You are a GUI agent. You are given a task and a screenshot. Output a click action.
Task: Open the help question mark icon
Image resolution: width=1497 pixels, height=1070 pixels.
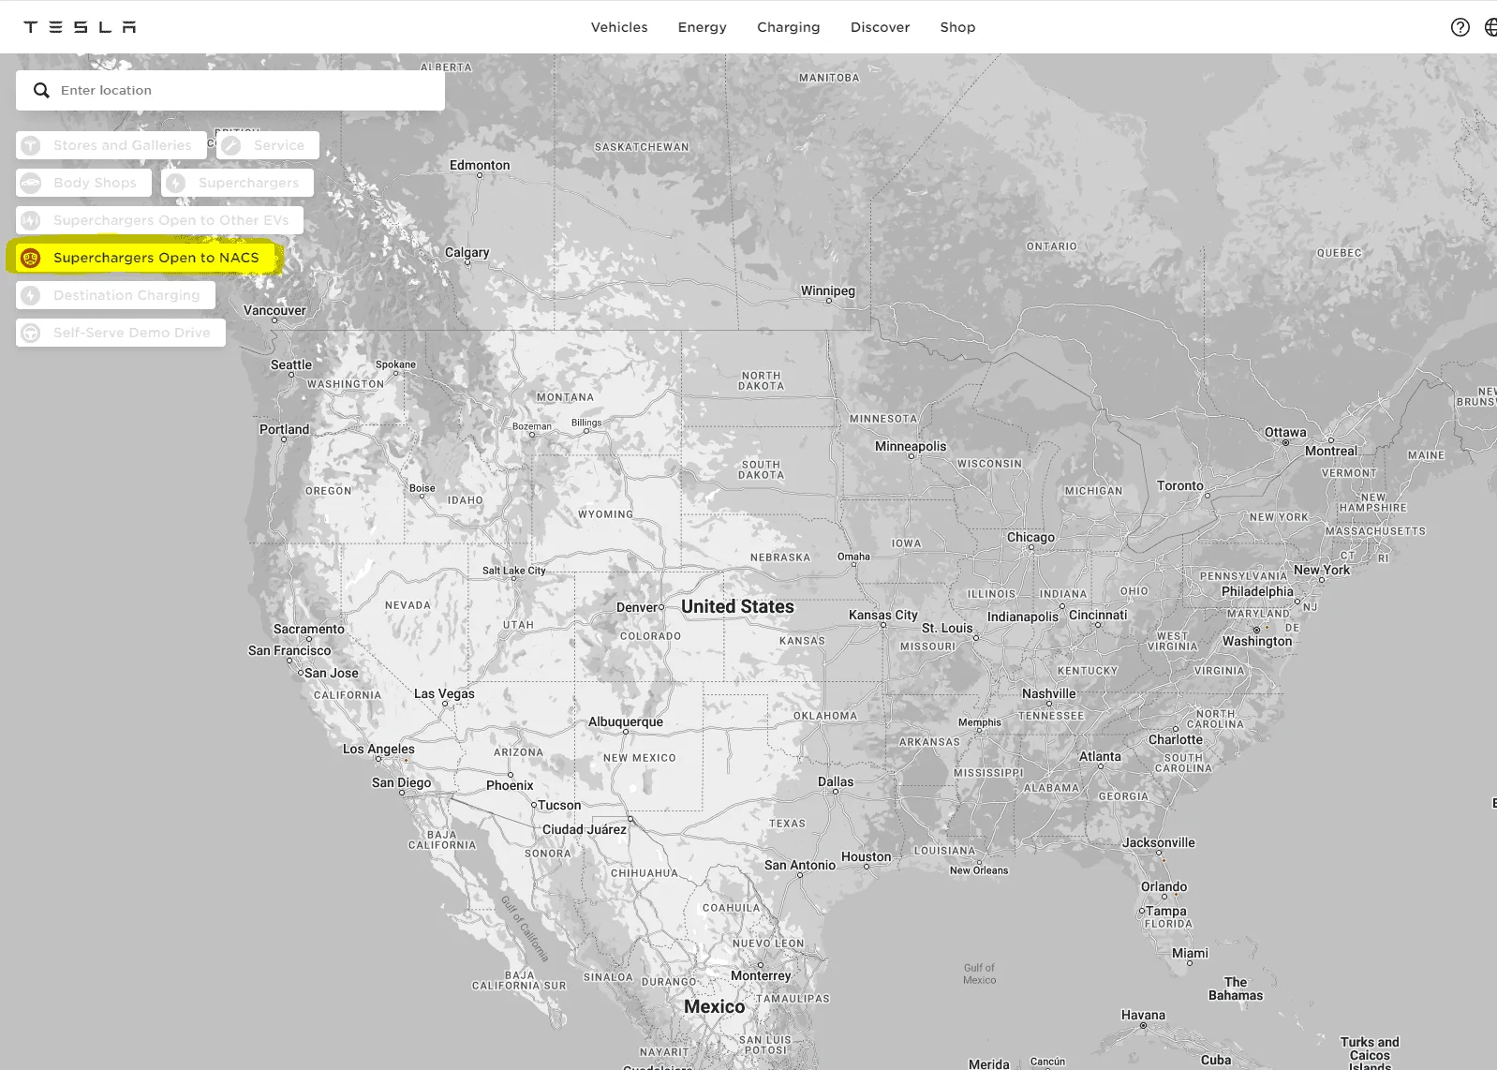[1460, 27]
